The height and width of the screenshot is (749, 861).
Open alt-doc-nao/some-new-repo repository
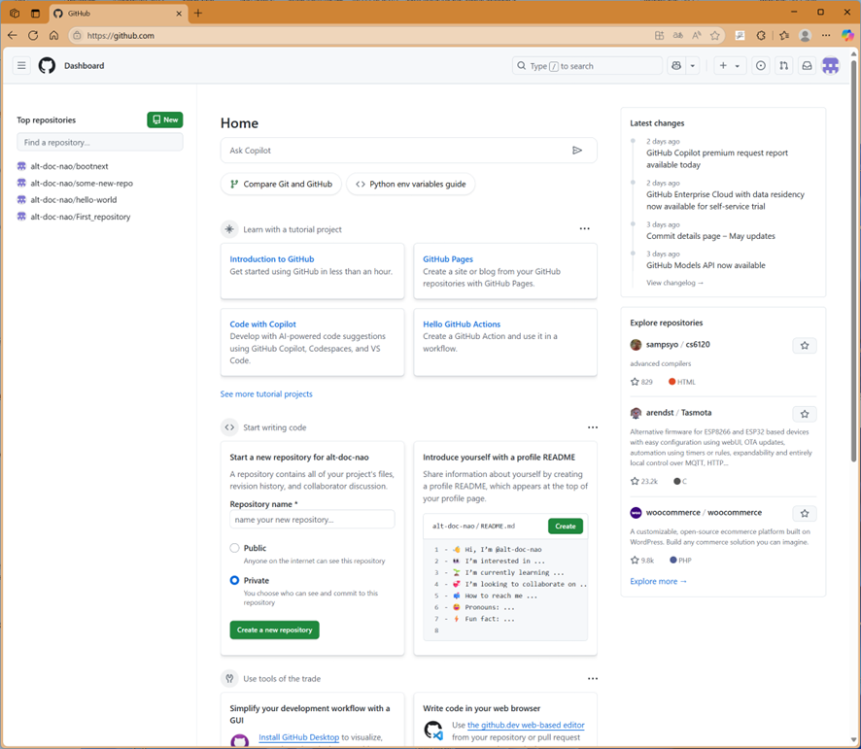tap(82, 184)
